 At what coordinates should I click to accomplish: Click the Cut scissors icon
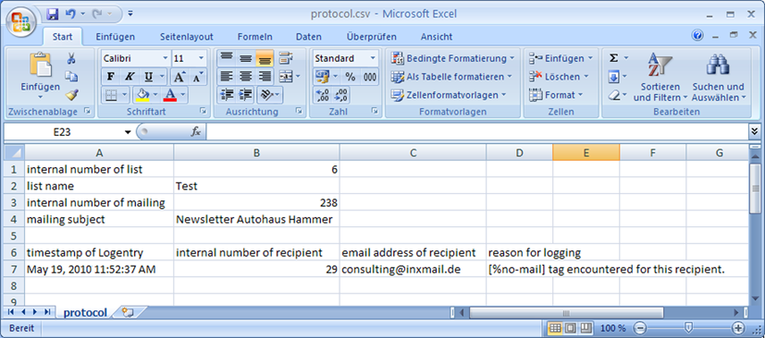click(71, 59)
